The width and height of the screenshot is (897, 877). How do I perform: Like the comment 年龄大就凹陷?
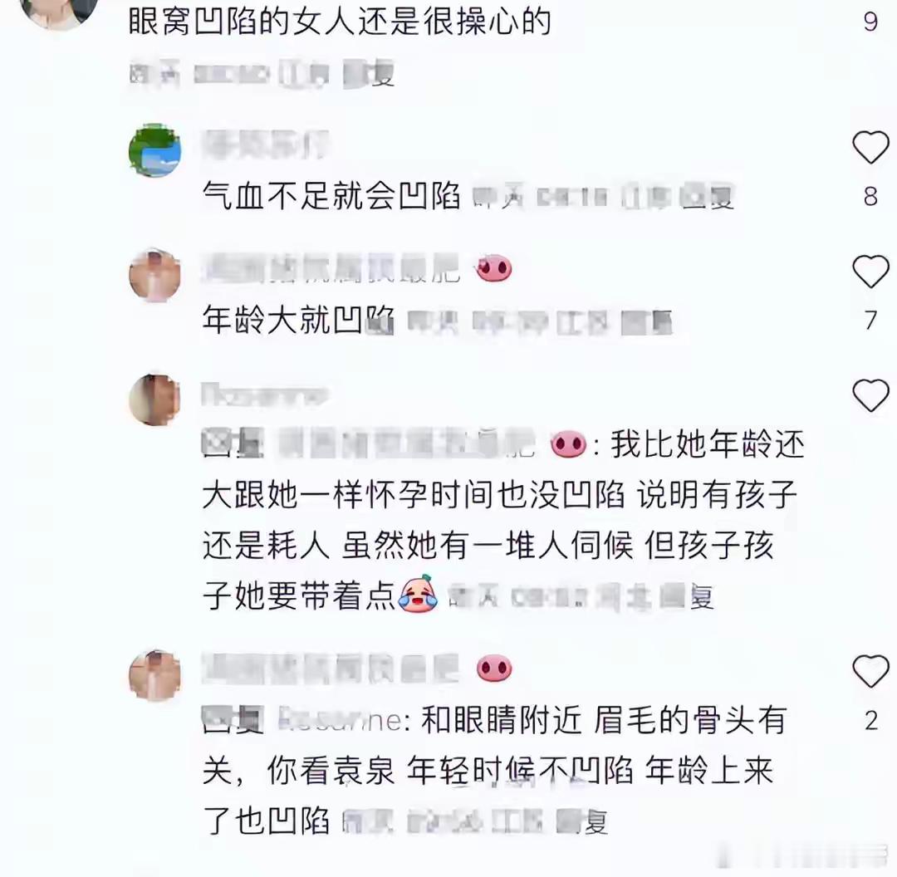coord(870,272)
